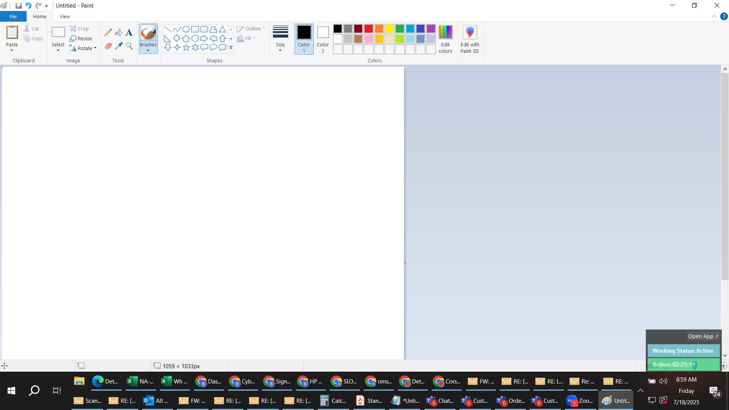Pick the purple color swatch

point(431,29)
